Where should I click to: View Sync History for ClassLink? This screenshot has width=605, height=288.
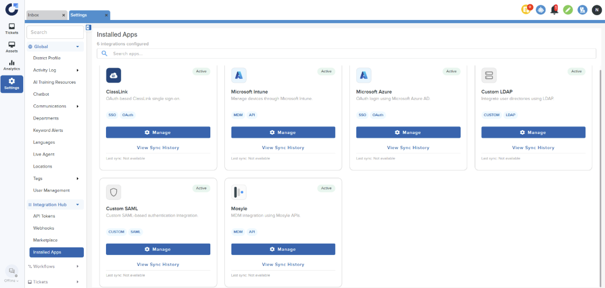pyautogui.click(x=158, y=148)
